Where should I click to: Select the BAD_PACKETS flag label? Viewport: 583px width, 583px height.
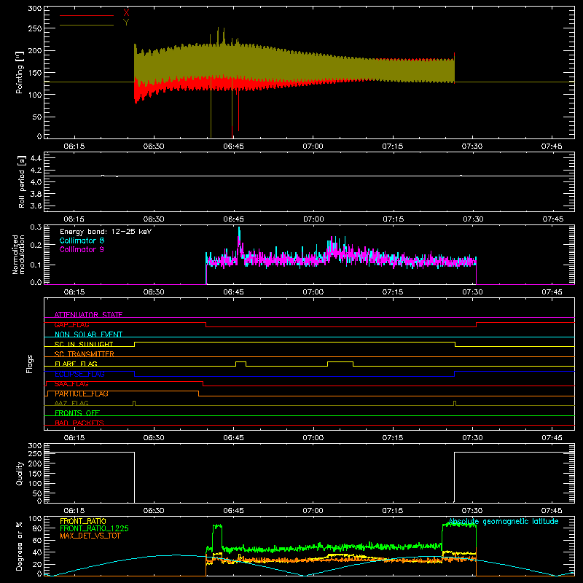[x=79, y=423]
